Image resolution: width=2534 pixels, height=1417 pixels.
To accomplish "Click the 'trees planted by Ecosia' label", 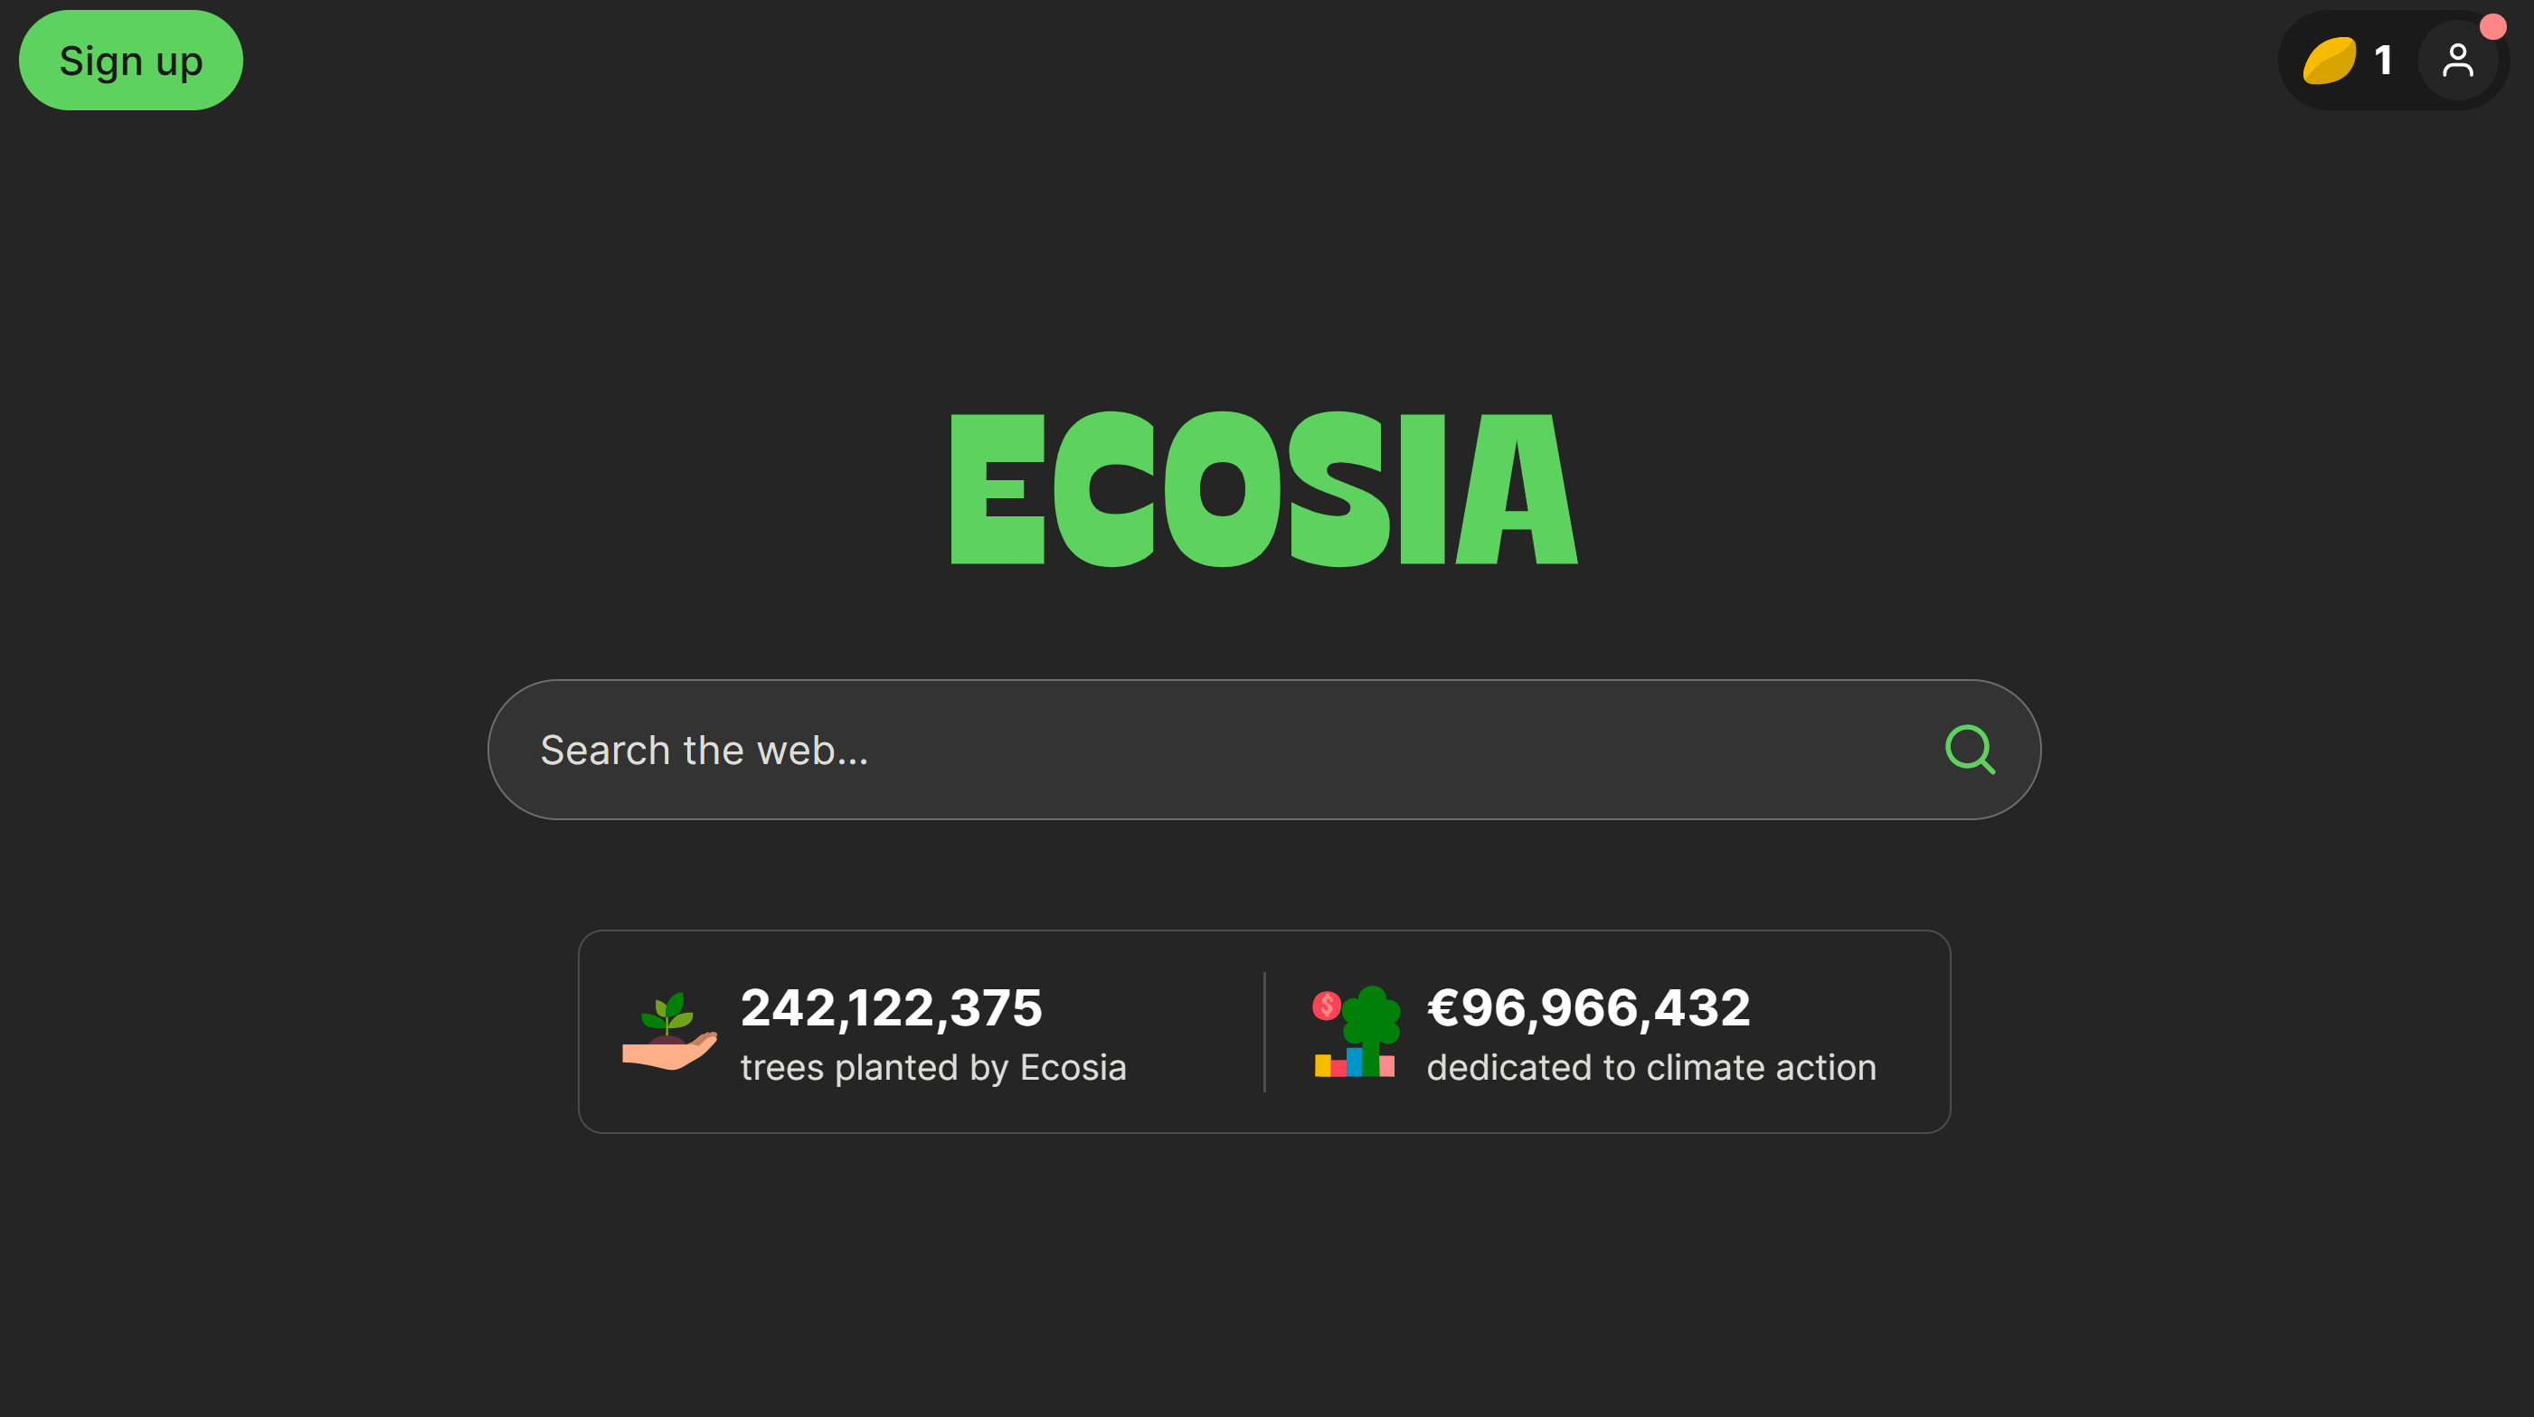I will [932, 1068].
